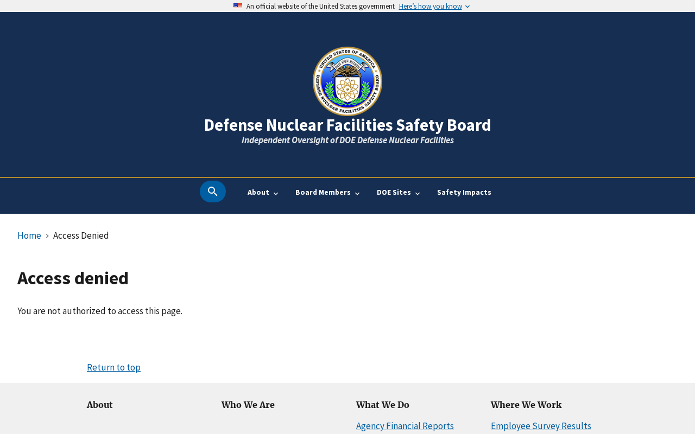The width and height of the screenshot is (695, 434).
Task: Expand the 'Here's how you know' banner
Action: click(x=434, y=7)
